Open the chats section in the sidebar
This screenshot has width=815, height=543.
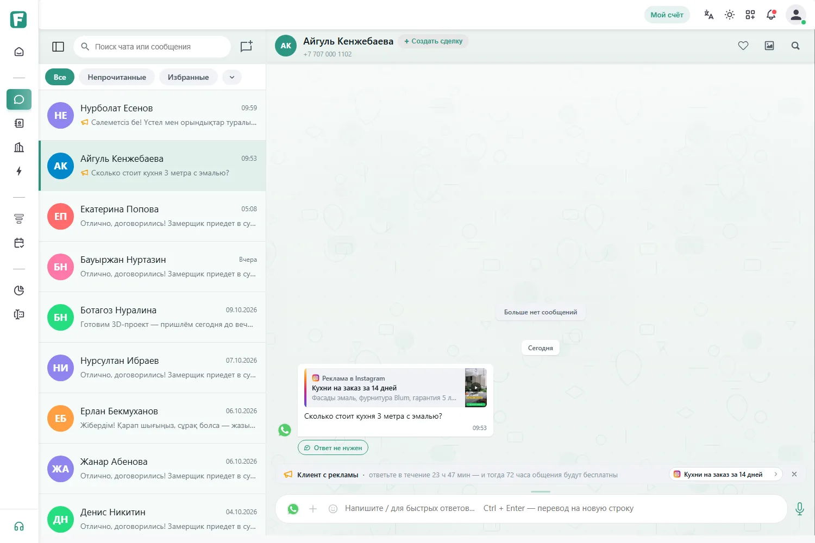19,100
